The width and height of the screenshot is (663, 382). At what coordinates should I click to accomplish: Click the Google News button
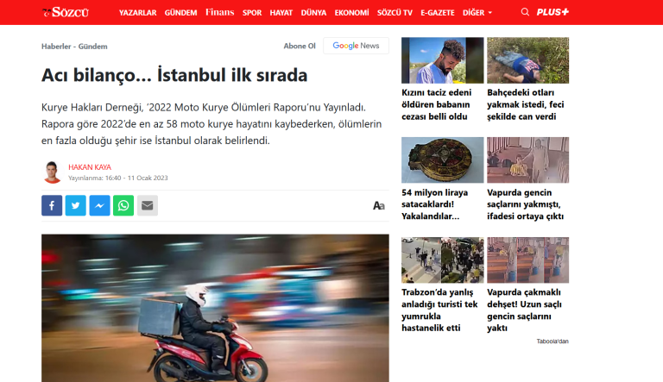pyautogui.click(x=356, y=46)
